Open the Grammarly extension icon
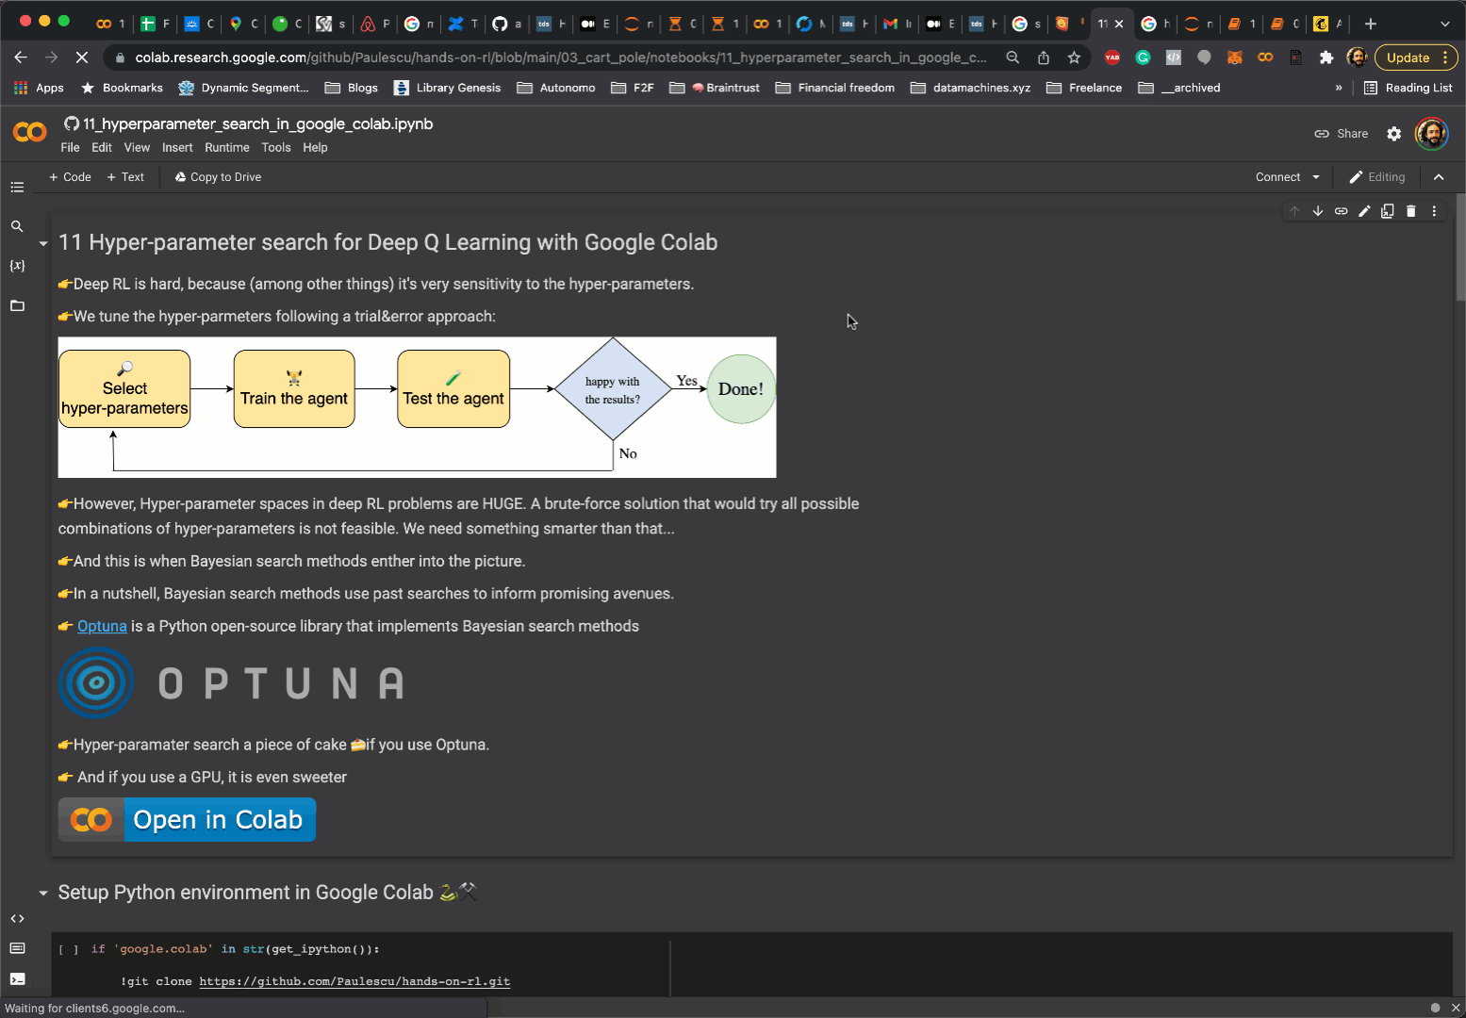Viewport: 1466px width, 1018px height. click(1143, 57)
